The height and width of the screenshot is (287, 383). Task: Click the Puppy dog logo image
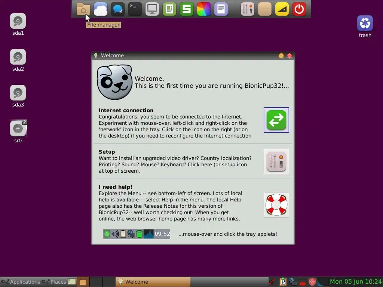pyautogui.click(x=114, y=82)
